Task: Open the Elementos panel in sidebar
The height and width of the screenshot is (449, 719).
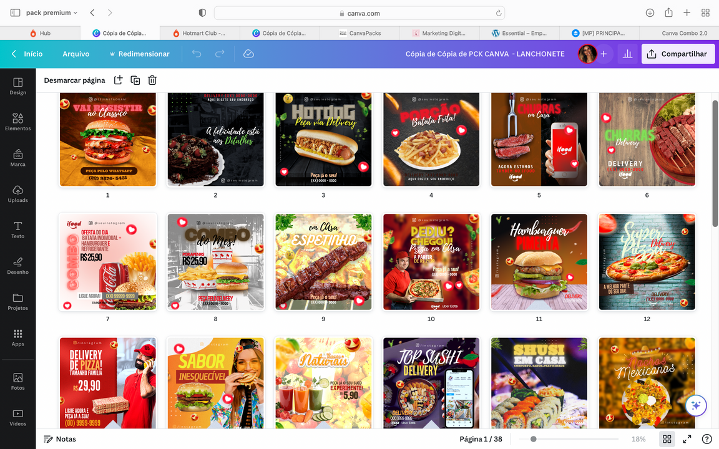Action: (17, 122)
